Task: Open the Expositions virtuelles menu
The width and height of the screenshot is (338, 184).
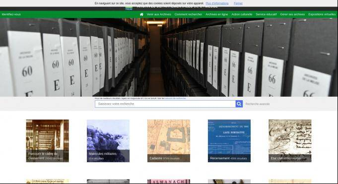Action: [322, 14]
